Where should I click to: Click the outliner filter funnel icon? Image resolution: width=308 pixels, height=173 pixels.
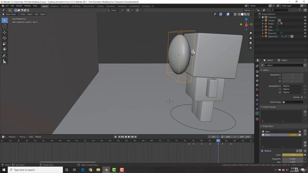click(300, 10)
